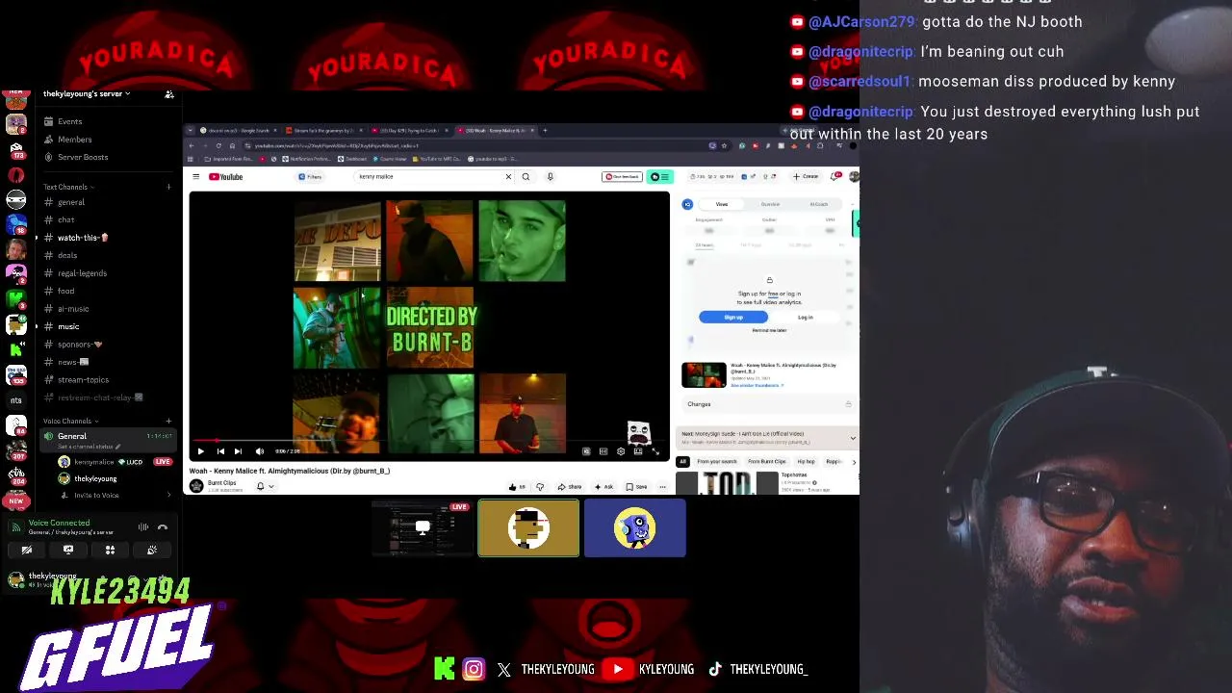
Task: Open the Members list in Discord
Action: (74, 140)
